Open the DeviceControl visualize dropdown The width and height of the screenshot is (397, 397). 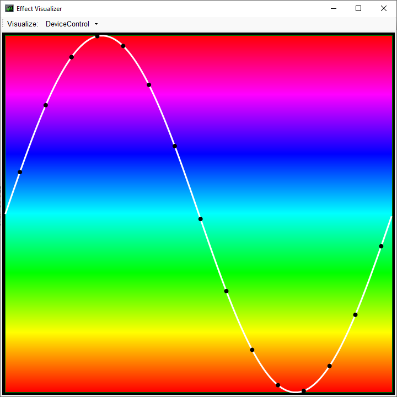[x=67, y=24]
